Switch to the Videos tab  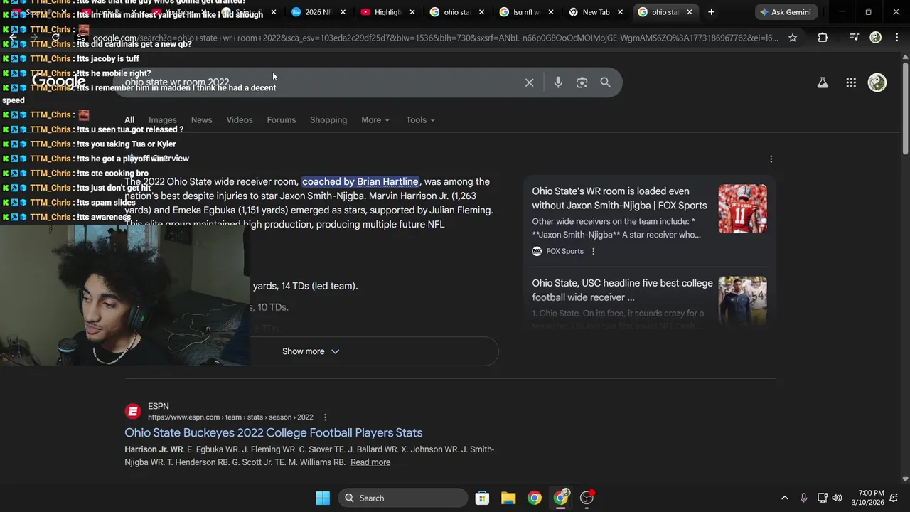(x=240, y=120)
